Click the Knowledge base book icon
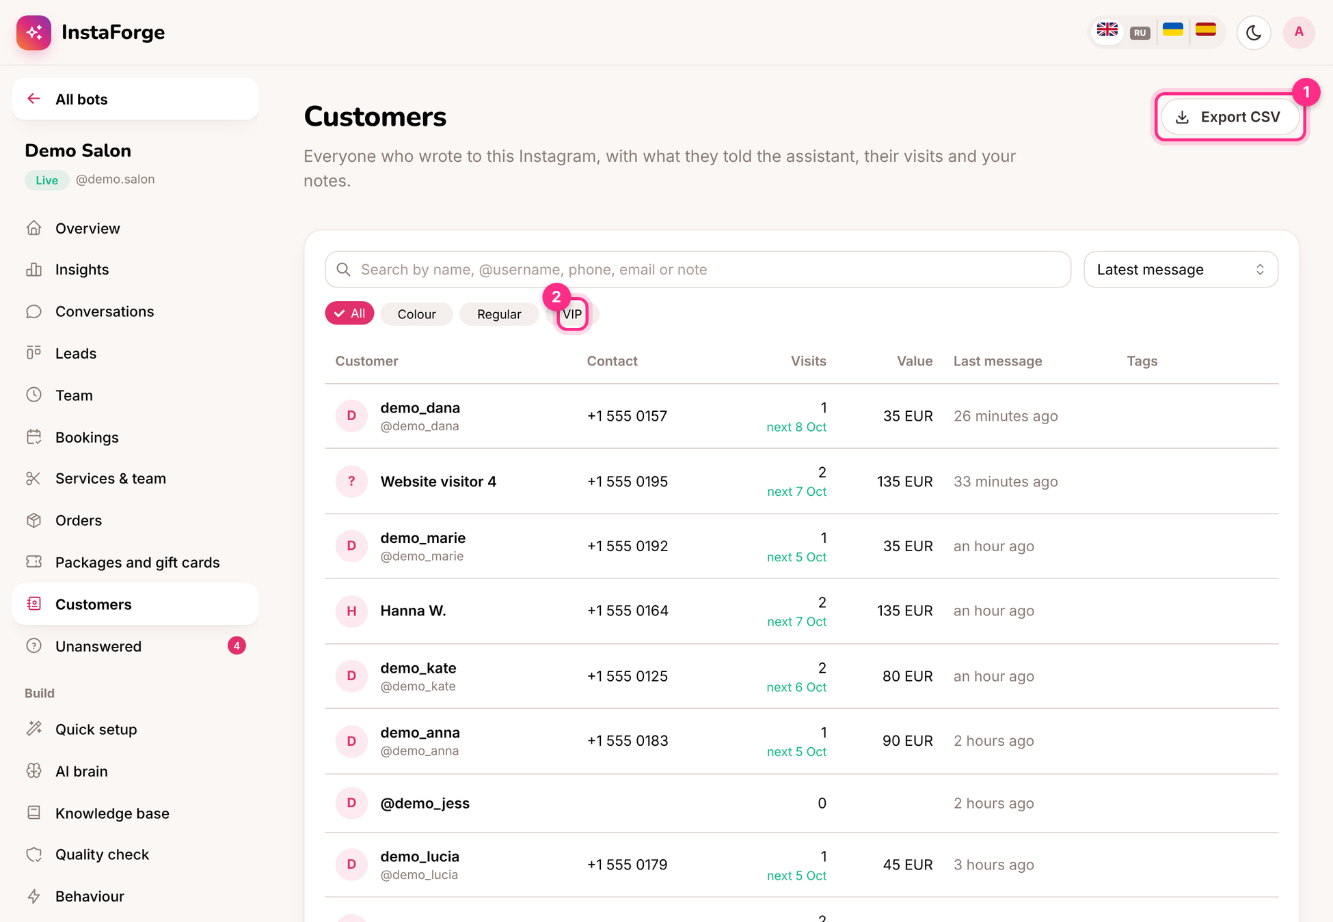This screenshot has width=1333, height=922. click(33, 813)
